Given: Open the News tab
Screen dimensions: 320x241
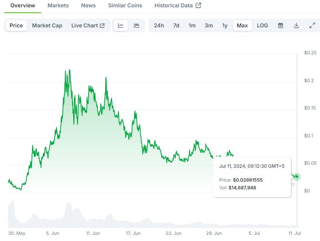Looking at the screenshot, I should [88, 5].
